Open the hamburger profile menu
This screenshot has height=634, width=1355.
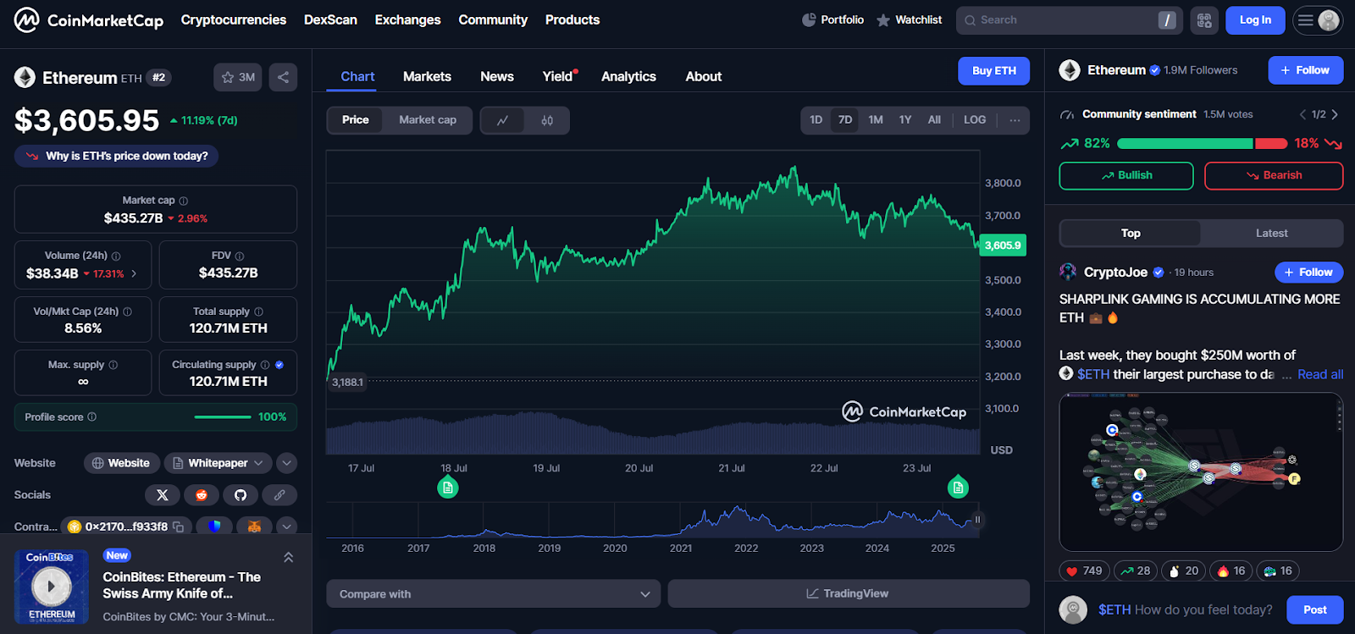(x=1318, y=20)
